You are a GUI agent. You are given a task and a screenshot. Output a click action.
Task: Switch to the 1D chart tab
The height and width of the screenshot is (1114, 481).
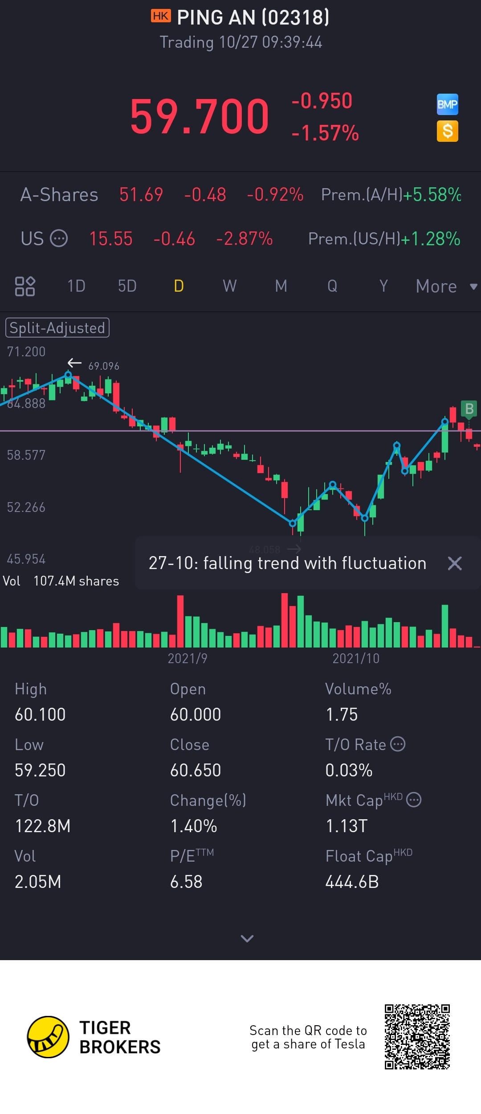point(76,286)
